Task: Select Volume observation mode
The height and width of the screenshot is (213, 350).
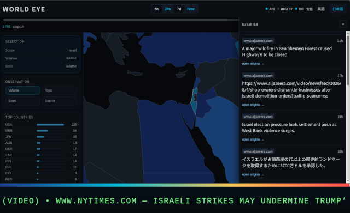Action: tap(23, 90)
